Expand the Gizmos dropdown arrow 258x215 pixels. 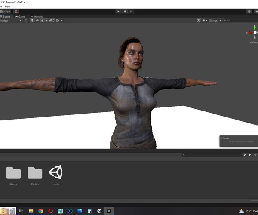(x=220, y=20)
